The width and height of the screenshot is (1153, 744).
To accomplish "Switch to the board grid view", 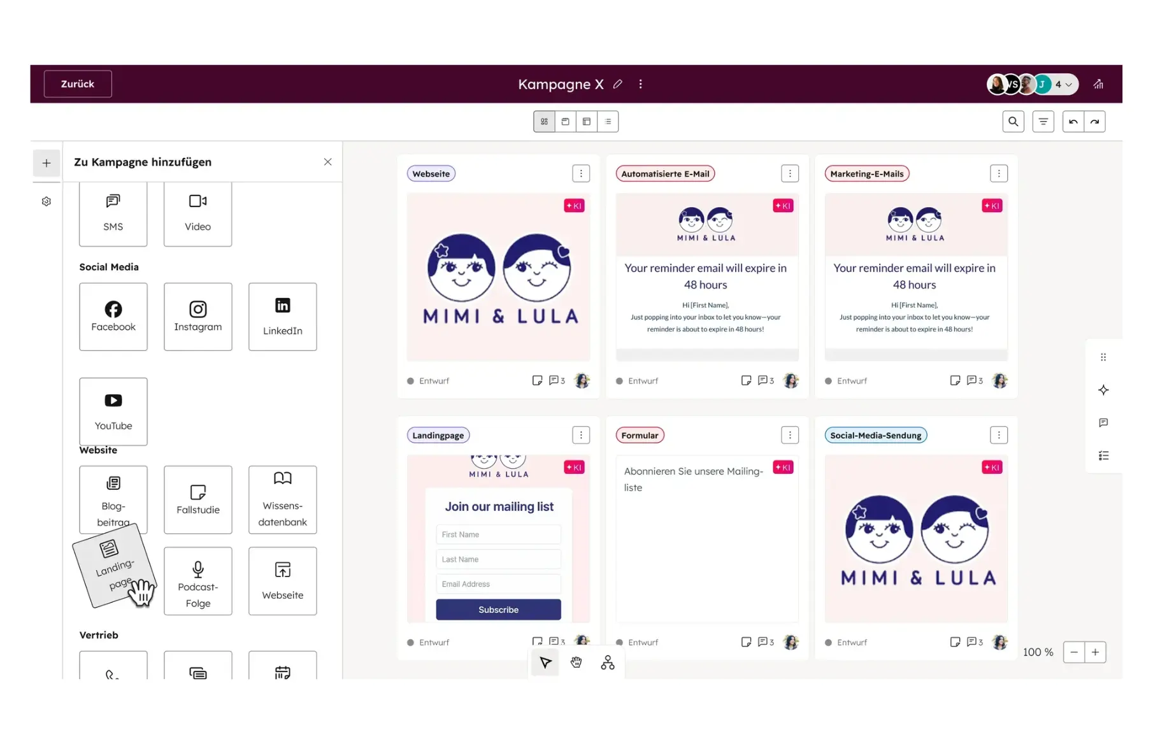I will tap(544, 122).
